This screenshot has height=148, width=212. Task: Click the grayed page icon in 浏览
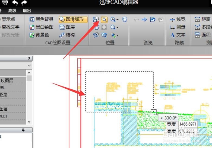tap(161, 20)
